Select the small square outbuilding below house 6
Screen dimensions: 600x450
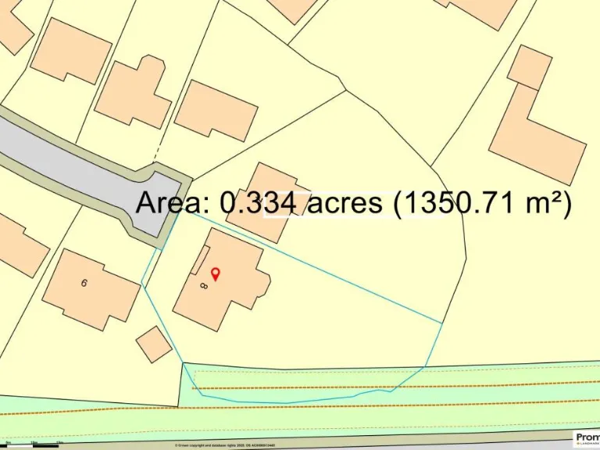[x=154, y=345]
